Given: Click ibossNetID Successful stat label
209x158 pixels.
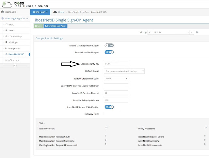Looking at the screenshot, I should [x=149, y=141].
